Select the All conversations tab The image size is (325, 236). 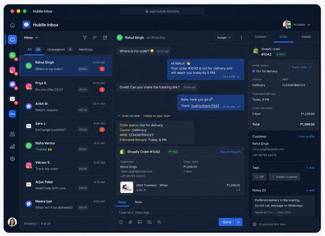click(x=34, y=49)
